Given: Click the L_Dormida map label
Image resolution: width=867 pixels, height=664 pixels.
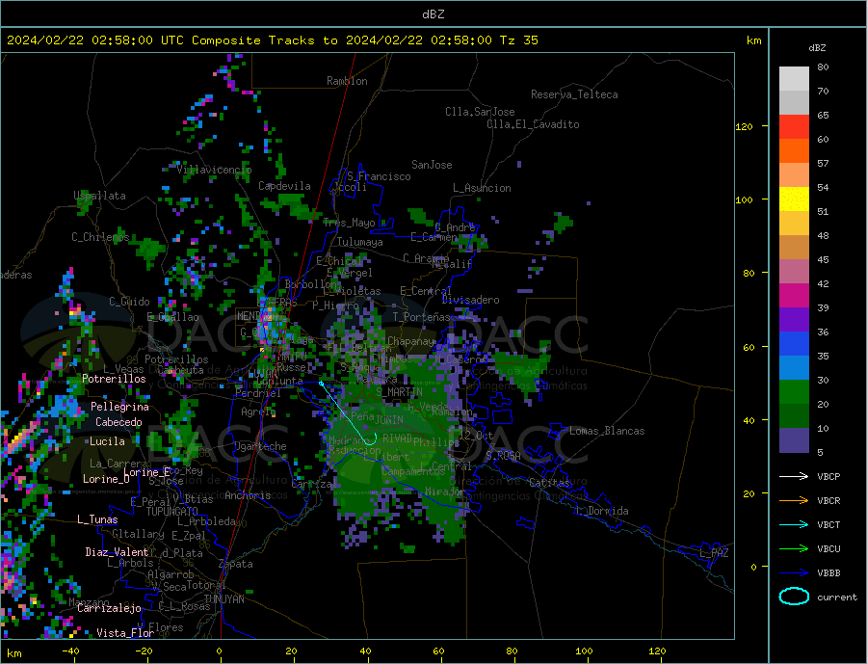Looking at the screenshot, I should coord(602,511).
